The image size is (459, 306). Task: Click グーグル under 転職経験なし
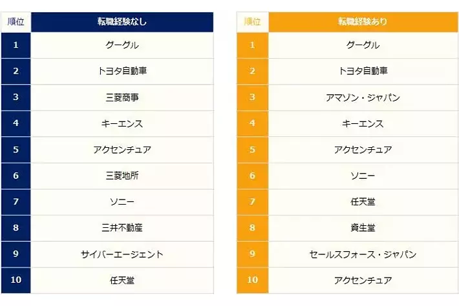tap(122, 45)
